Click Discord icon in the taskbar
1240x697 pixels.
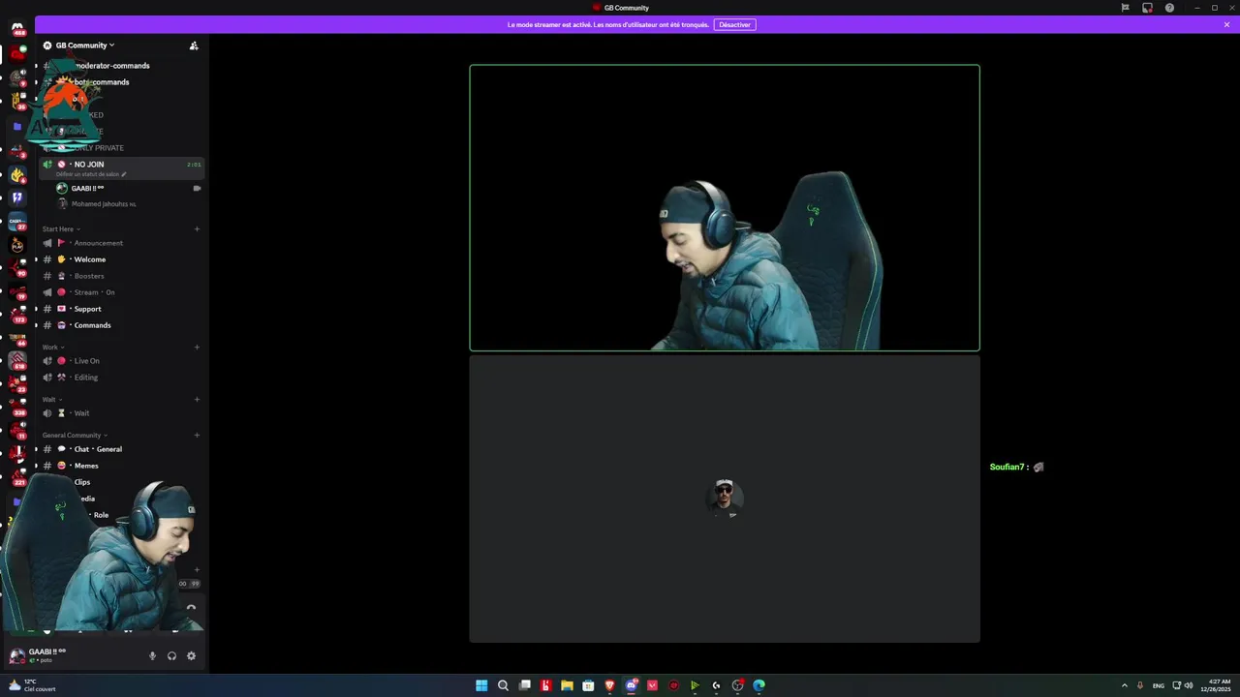click(x=631, y=685)
